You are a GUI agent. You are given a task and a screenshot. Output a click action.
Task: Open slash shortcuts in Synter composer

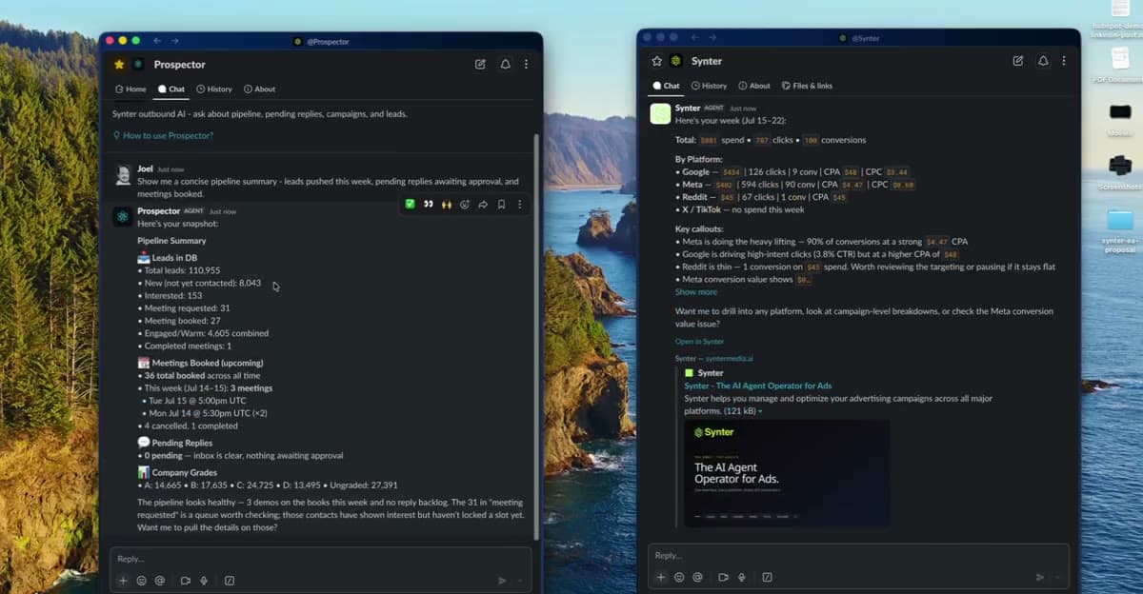(x=768, y=577)
